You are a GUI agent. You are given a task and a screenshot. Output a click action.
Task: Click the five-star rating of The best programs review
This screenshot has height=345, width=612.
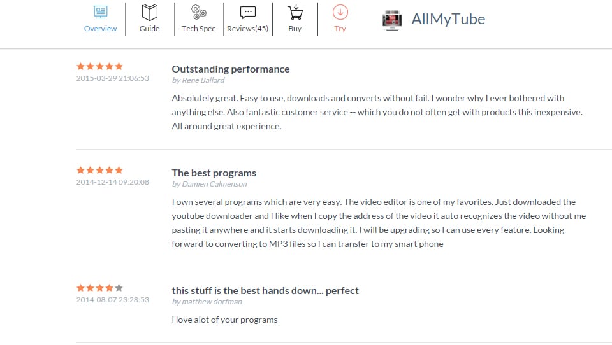pos(99,170)
